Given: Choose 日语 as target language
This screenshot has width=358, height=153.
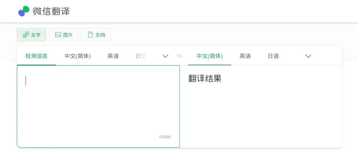Looking at the screenshot, I should tap(273, 56).
